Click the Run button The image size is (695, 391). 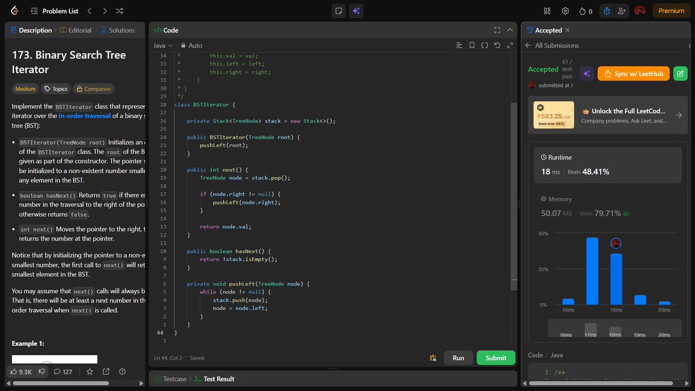pos(458,358)
